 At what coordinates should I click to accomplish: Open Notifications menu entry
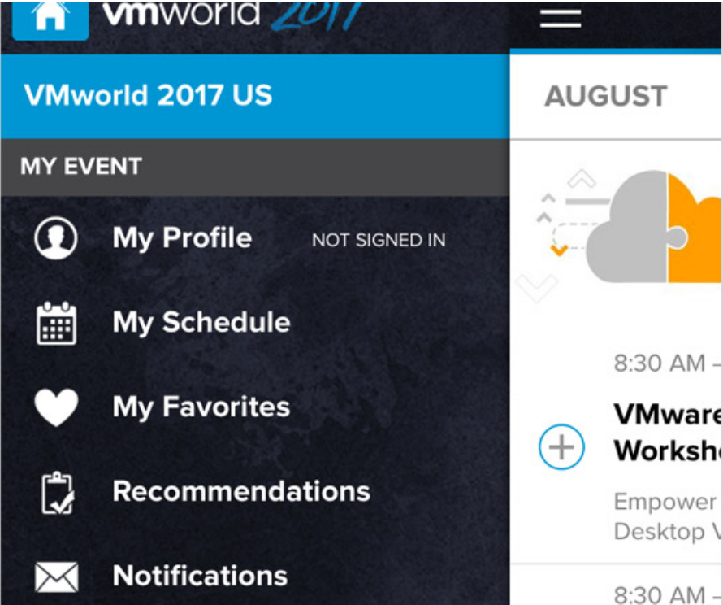200,576
